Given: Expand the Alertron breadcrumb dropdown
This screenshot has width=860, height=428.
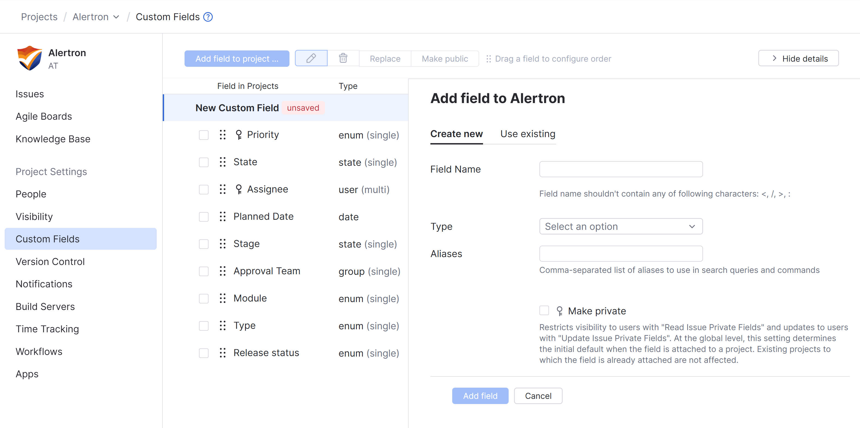Looking at the screenshot, I should coord(116,17).
